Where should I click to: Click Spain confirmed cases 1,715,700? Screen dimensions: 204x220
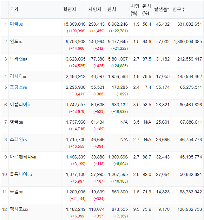(76, 139)
